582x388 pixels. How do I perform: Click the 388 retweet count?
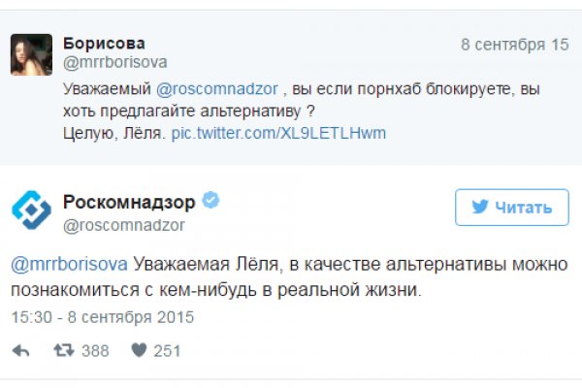95,350
